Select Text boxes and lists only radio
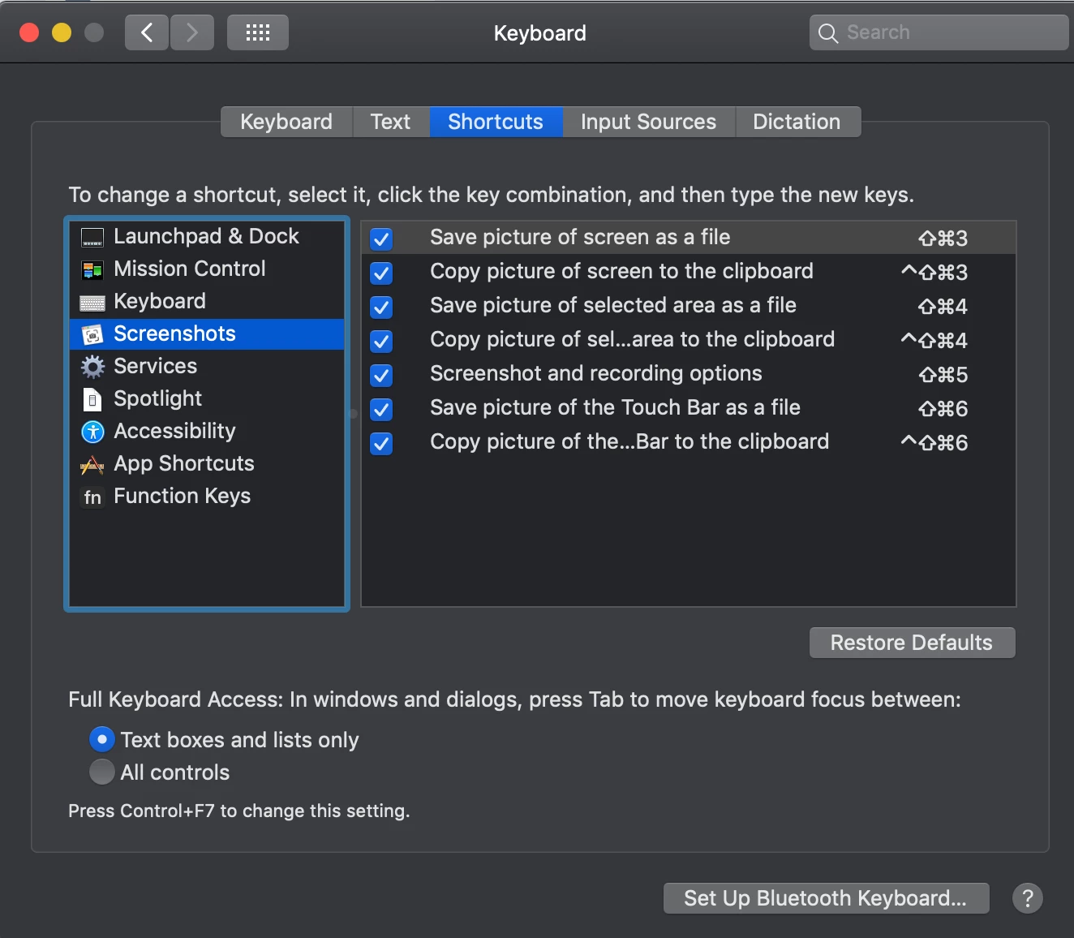Screen dimensions: 1074x938 pyautogui.click(x=101, y=739)
